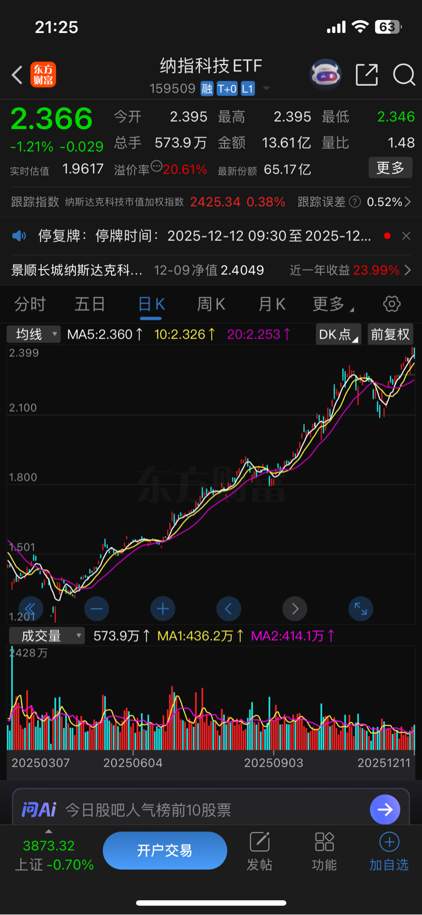
Task: Dismiss the 停复牌 notice with X
Action: (406, 236)
